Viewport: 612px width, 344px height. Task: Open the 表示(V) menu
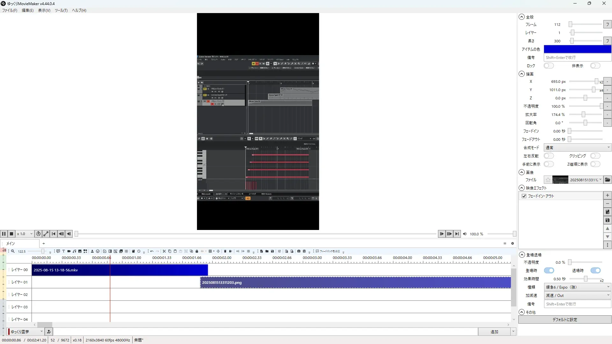tap(44, 10)
